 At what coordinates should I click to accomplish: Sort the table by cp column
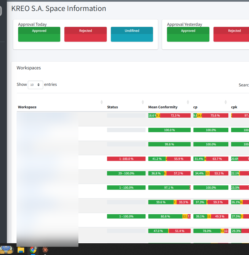pyautogui.click(x=226, y=102)
